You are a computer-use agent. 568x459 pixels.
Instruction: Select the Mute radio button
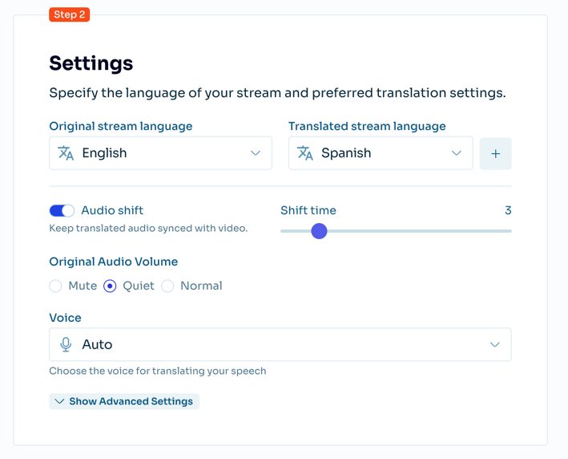55,286
